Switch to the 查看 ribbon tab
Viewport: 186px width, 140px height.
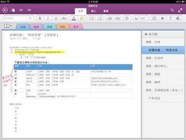[x=106, y=11]
